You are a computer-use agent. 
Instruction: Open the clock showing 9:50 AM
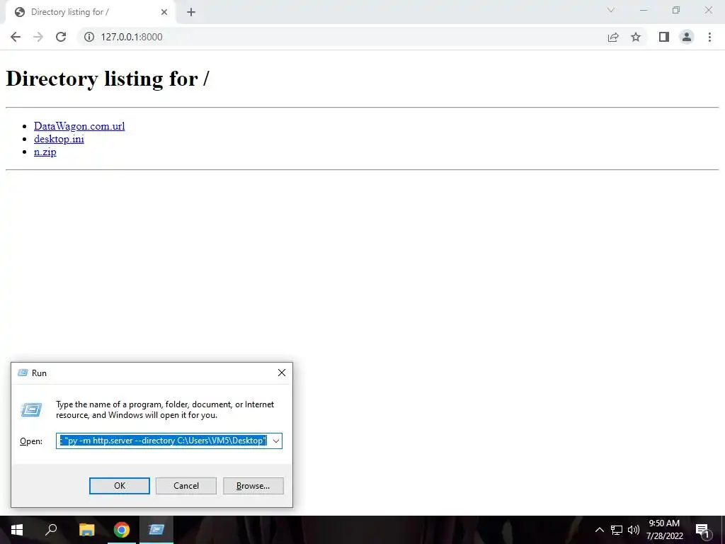pyautogui.click(x=664, y=530)
